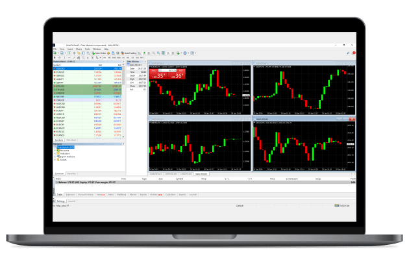Open the new chart dropdown arrow

tap(58, 53)
